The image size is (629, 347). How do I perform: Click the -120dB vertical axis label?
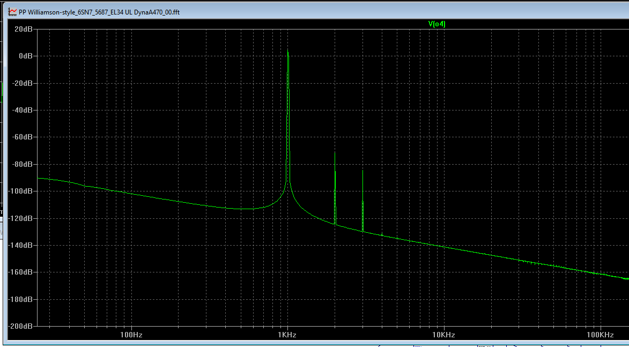tap(21, 218)
